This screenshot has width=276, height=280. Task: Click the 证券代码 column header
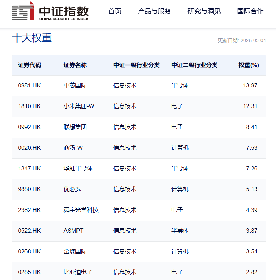tap(30, 65)
